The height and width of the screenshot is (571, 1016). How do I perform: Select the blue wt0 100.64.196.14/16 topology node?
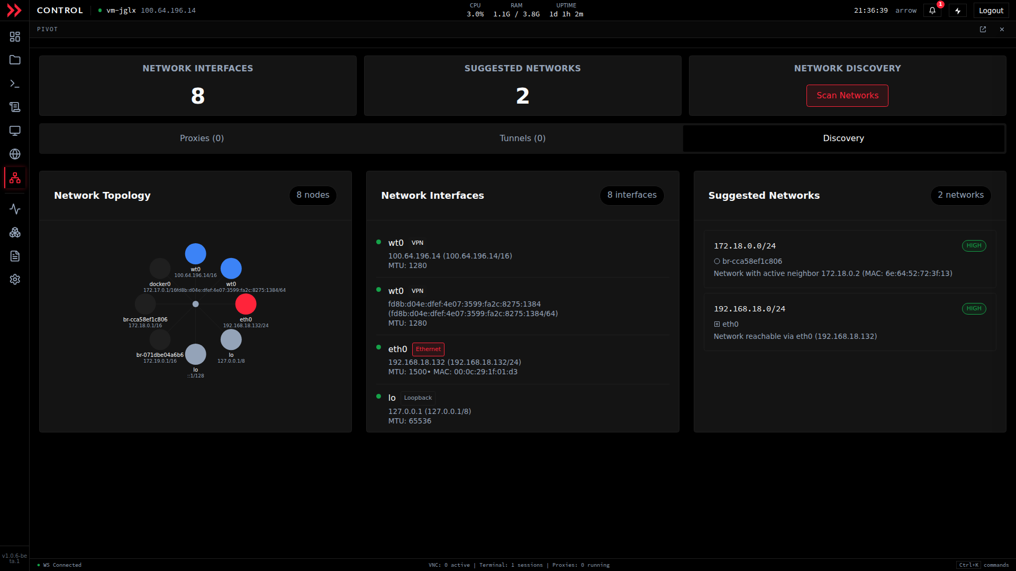coord(195,254)
